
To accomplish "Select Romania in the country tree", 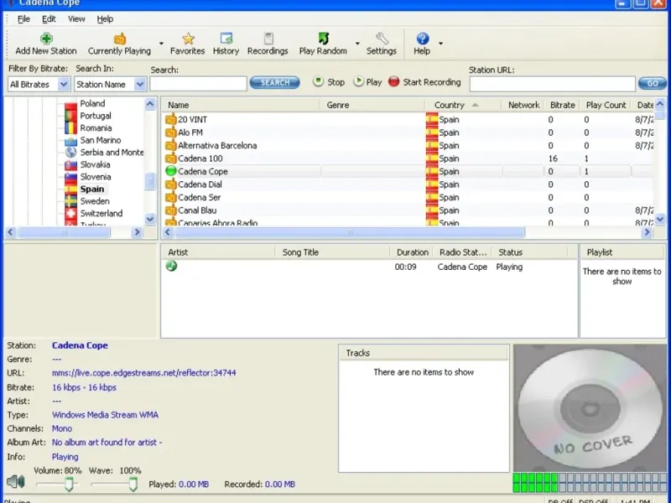I will coord(96,128).
